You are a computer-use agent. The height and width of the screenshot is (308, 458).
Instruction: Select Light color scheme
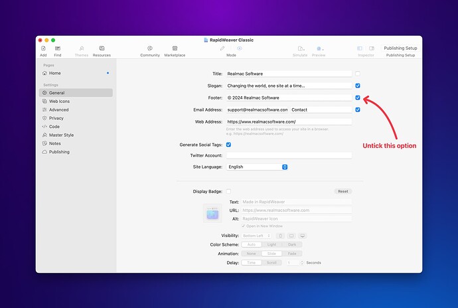click(271, 244)
